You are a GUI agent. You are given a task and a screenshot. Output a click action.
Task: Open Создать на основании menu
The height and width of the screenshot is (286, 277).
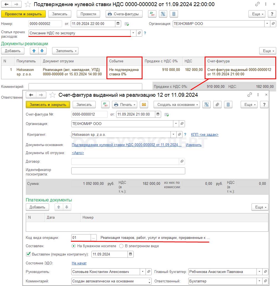tap(177, 104)
